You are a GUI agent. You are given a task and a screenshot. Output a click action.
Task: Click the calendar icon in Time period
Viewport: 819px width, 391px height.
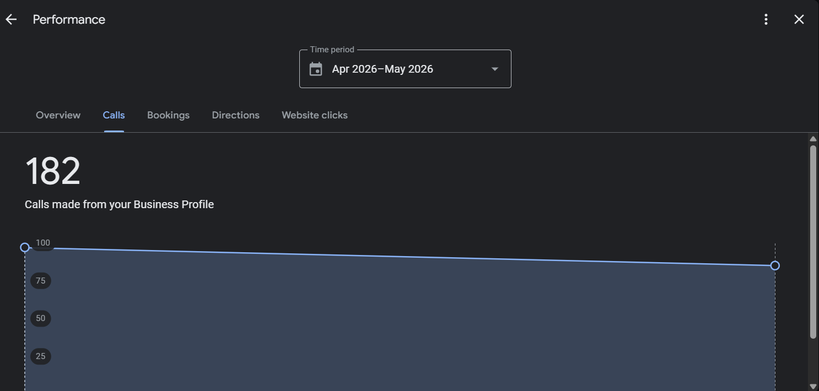pos(316,69)
